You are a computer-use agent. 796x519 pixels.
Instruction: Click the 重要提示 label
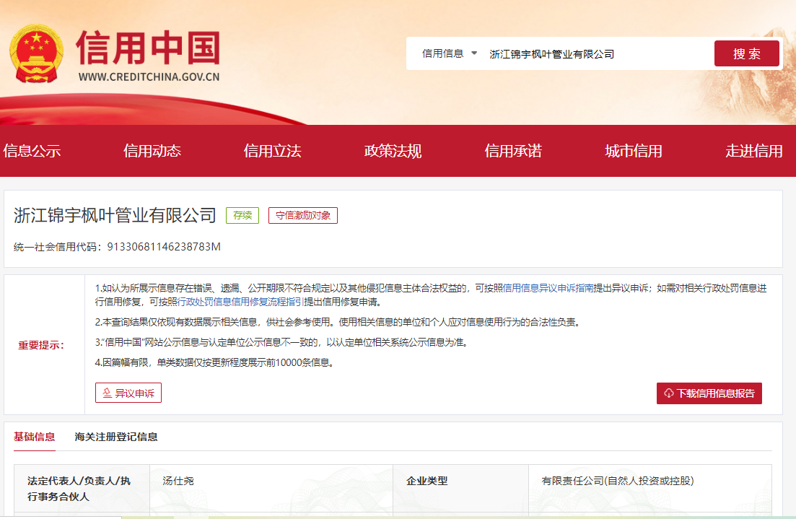41,345
